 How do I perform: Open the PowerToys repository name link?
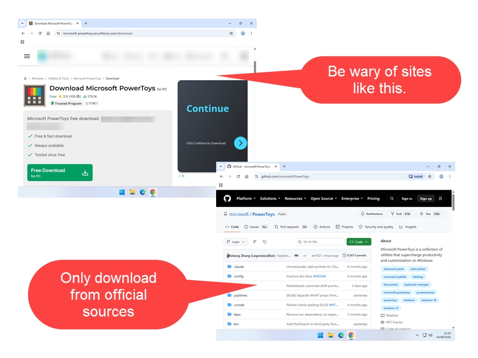tap(263, 214)
